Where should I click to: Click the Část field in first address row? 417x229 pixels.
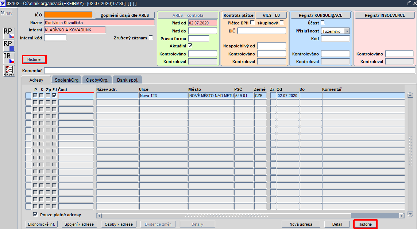76,96
